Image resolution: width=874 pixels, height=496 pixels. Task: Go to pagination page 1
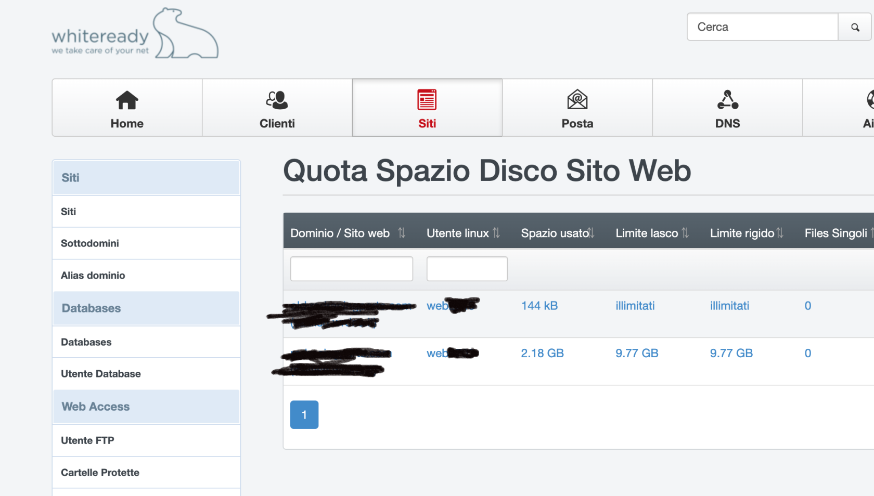coord(304,415)
